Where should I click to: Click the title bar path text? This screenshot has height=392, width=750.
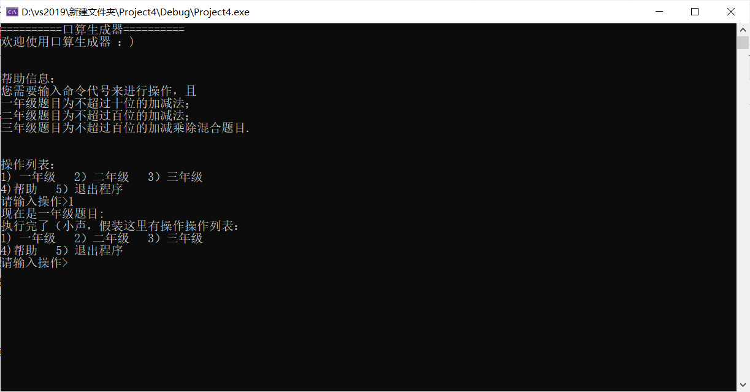(x=136, y=12)
